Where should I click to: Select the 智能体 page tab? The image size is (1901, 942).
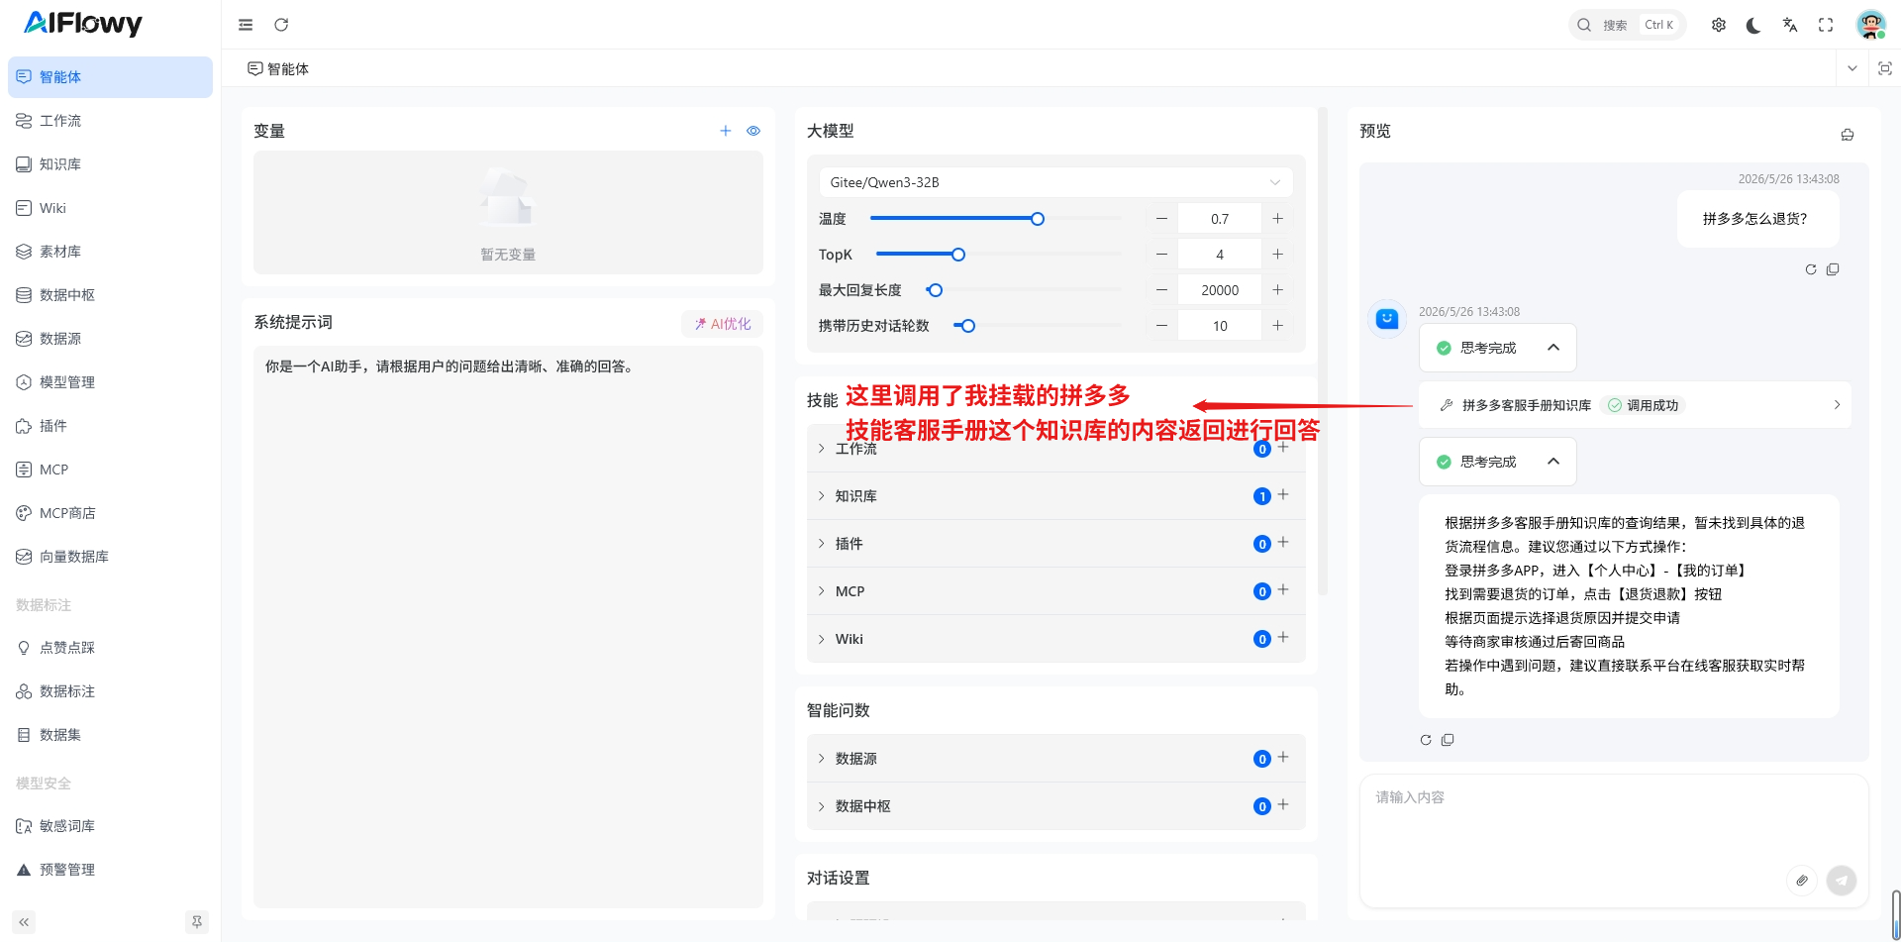278,68
